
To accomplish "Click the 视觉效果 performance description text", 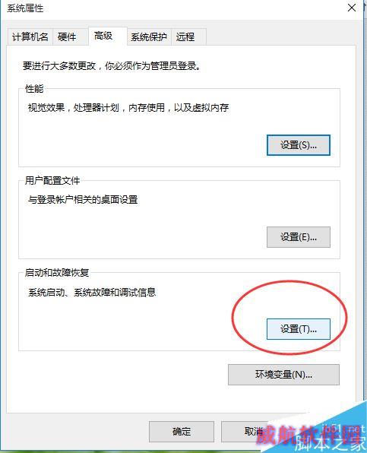I will pyautogui.click(x=128, y=108).
